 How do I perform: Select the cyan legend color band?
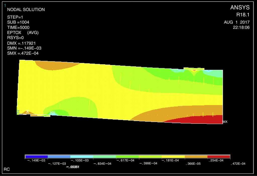pyautogui.click(x=82, y=157)
